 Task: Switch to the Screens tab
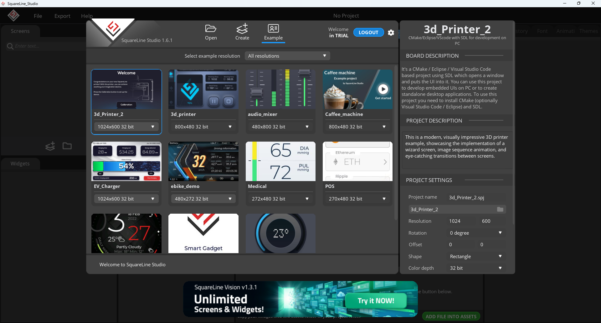pos(20,31)
